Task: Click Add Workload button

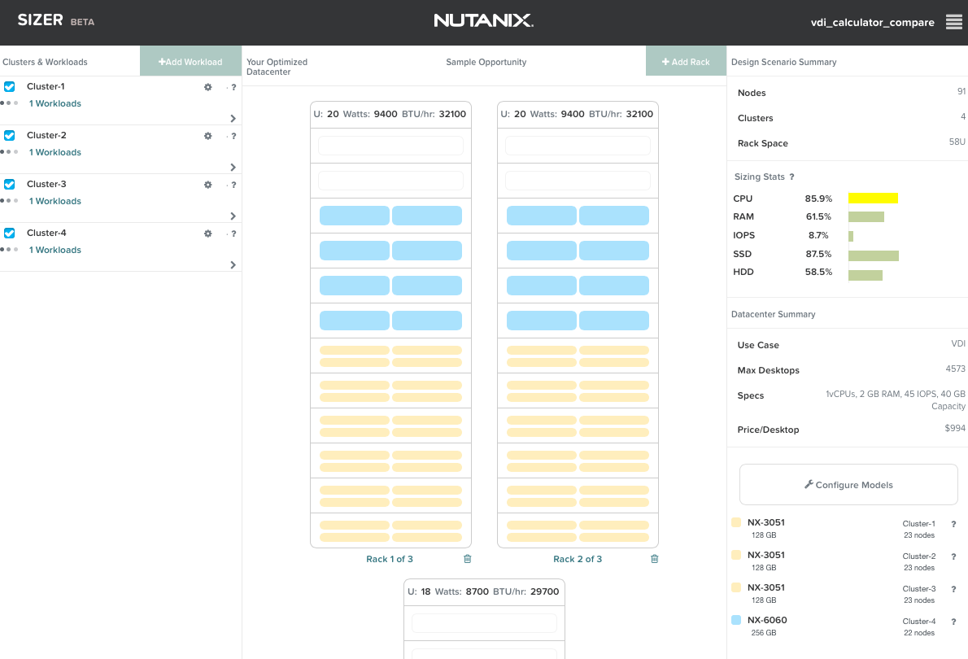Action: pos(191,61)
